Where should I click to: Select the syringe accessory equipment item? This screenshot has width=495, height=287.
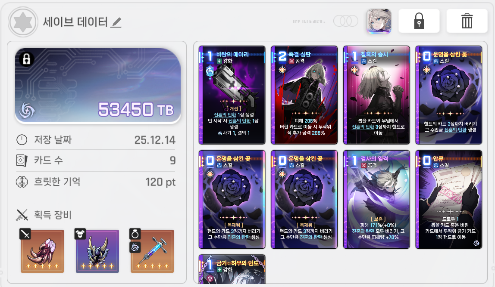[152, 251]
